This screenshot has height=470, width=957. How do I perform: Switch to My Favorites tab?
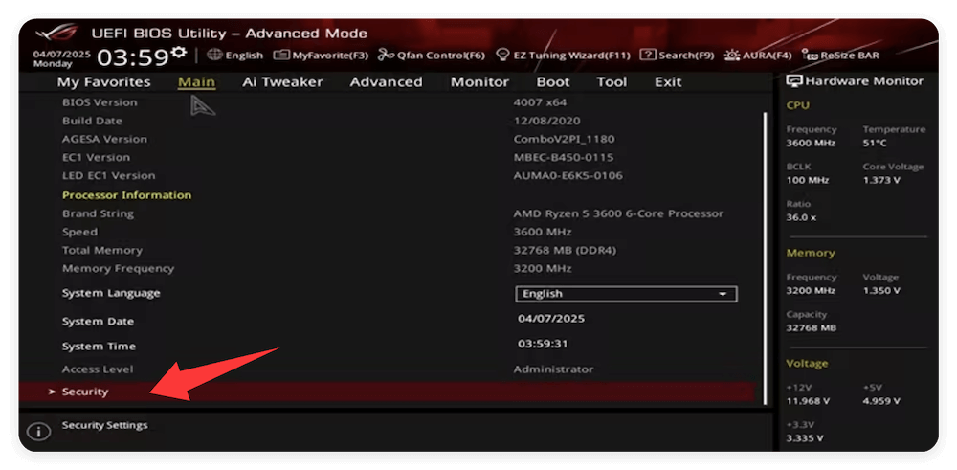pos(103,81)
